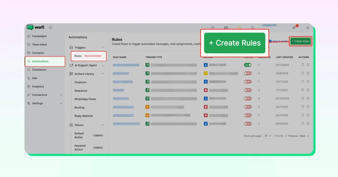
Task: Open the Analytics page
Action: [38, 86]
